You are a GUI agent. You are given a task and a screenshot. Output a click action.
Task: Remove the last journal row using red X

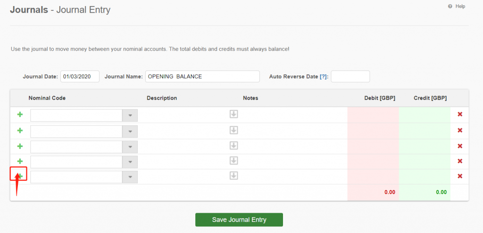[460, 176]
